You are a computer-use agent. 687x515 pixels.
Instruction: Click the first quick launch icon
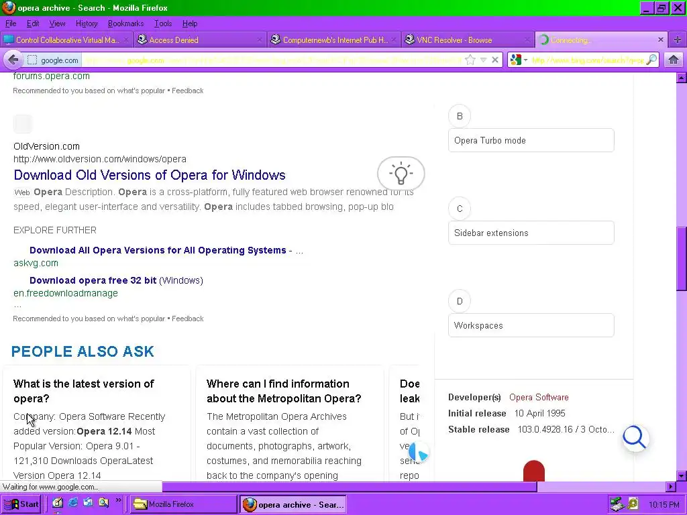tap(58, 503)
